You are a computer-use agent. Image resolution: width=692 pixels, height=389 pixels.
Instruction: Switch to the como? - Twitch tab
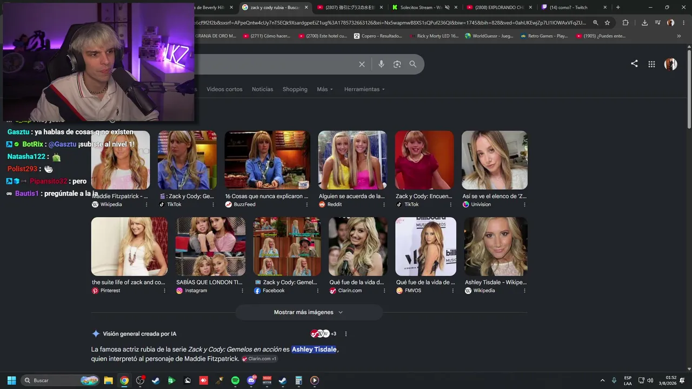click(x=573, y=8)
